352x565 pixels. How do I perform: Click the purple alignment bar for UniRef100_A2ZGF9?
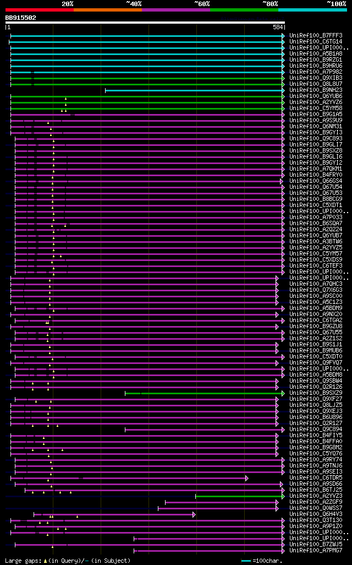click(x=222, y=503)
